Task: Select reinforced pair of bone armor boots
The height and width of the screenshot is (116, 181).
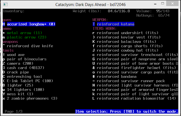Action: point(135,64)
